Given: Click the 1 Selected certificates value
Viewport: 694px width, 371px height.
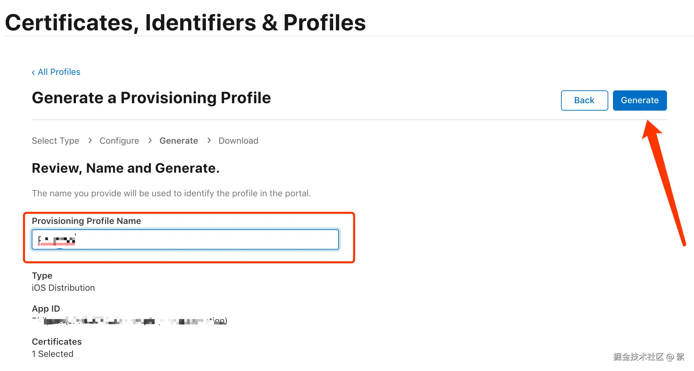Looking at the screenshot, I should click(52, 354).
